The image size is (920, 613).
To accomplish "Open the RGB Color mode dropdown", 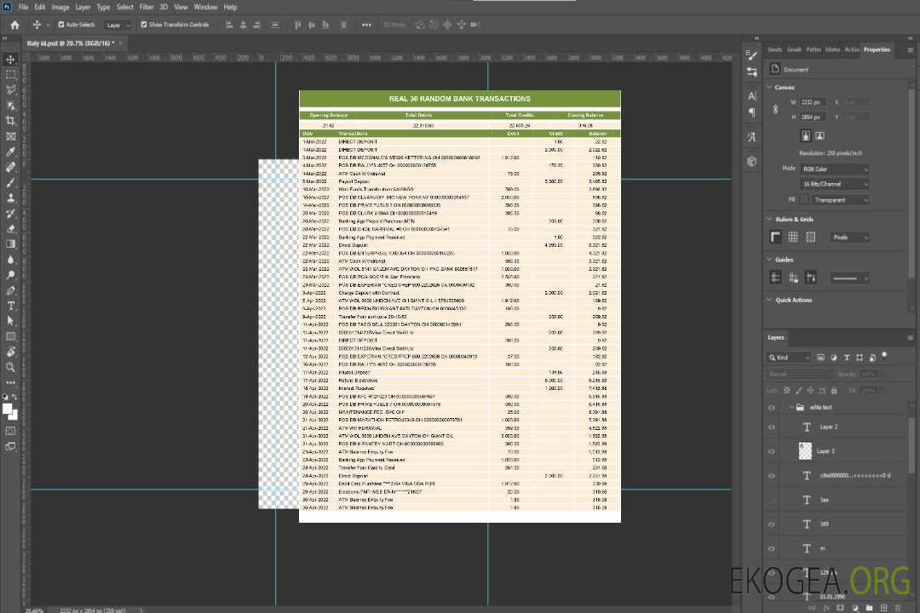I will click(836, 169).
